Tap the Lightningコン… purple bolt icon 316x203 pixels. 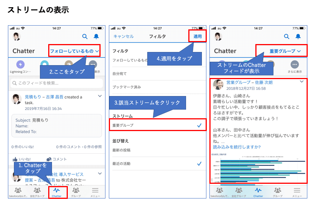[20, 64]
